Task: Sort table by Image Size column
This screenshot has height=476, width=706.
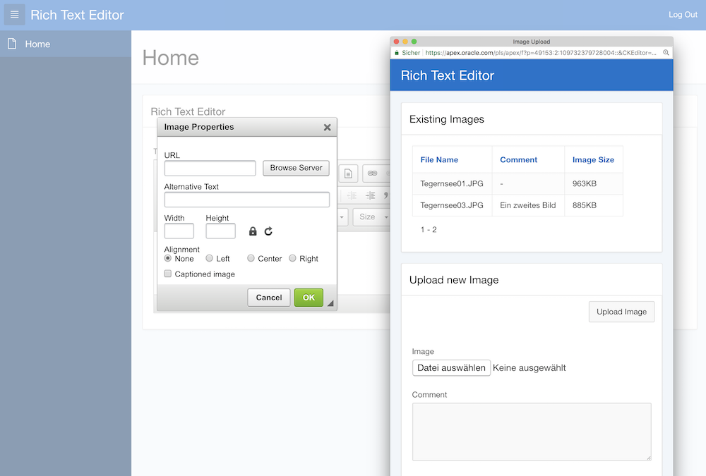Action: pos(593,160)
